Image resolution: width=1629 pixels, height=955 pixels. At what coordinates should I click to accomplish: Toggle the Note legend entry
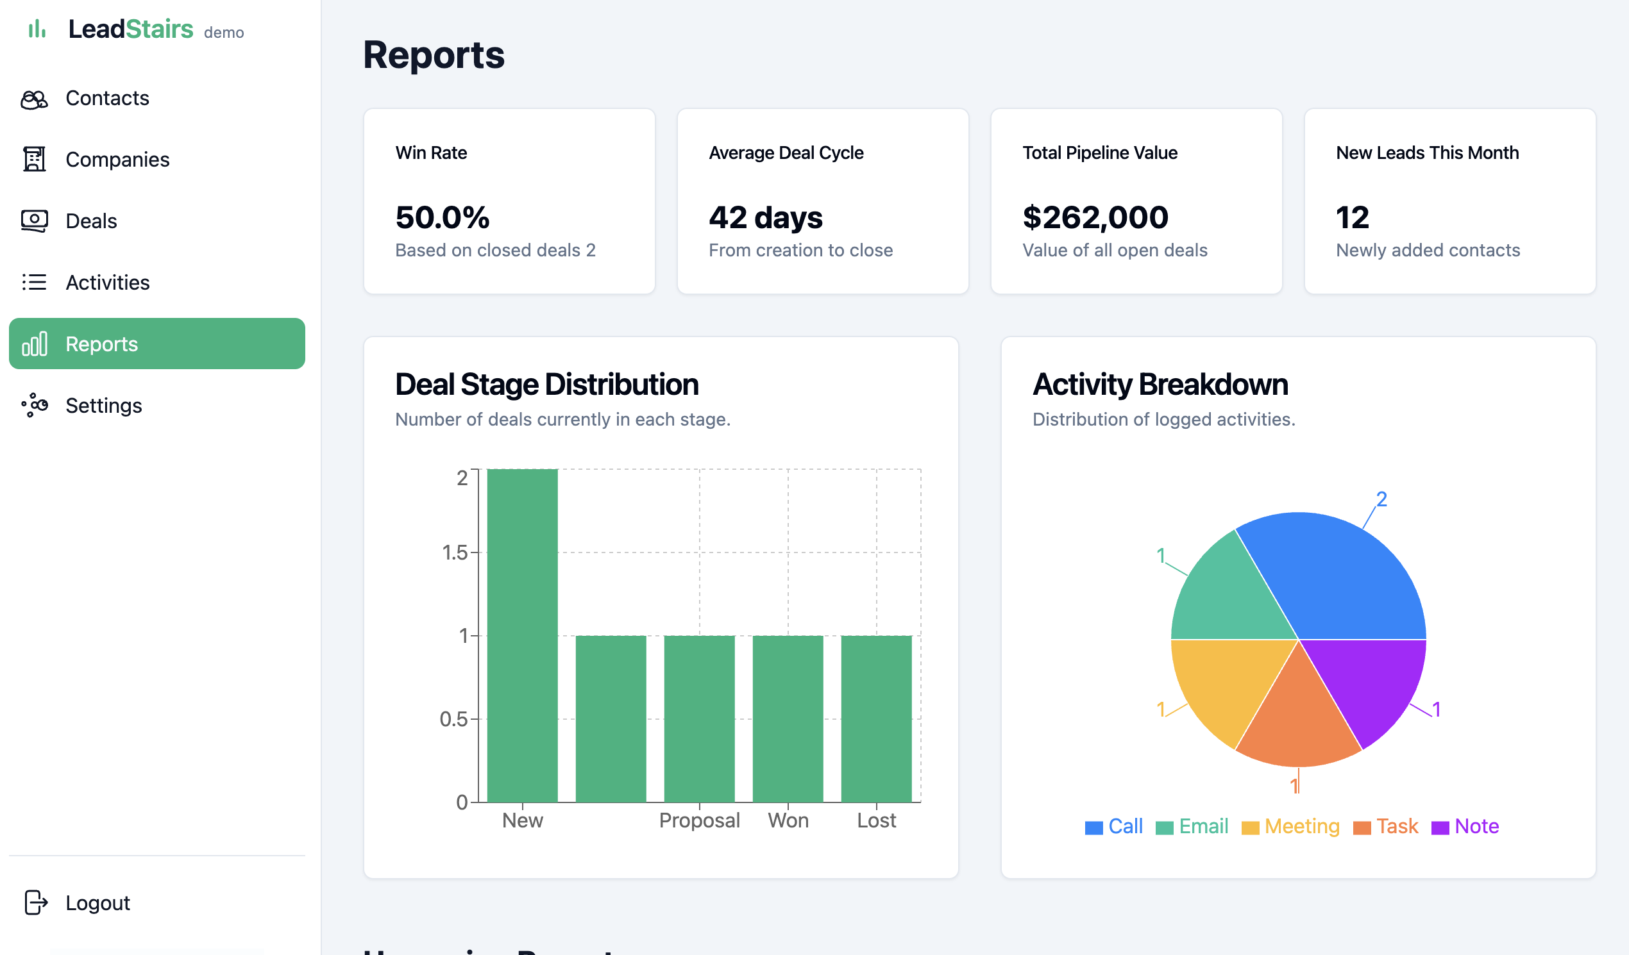(1441, 826)
